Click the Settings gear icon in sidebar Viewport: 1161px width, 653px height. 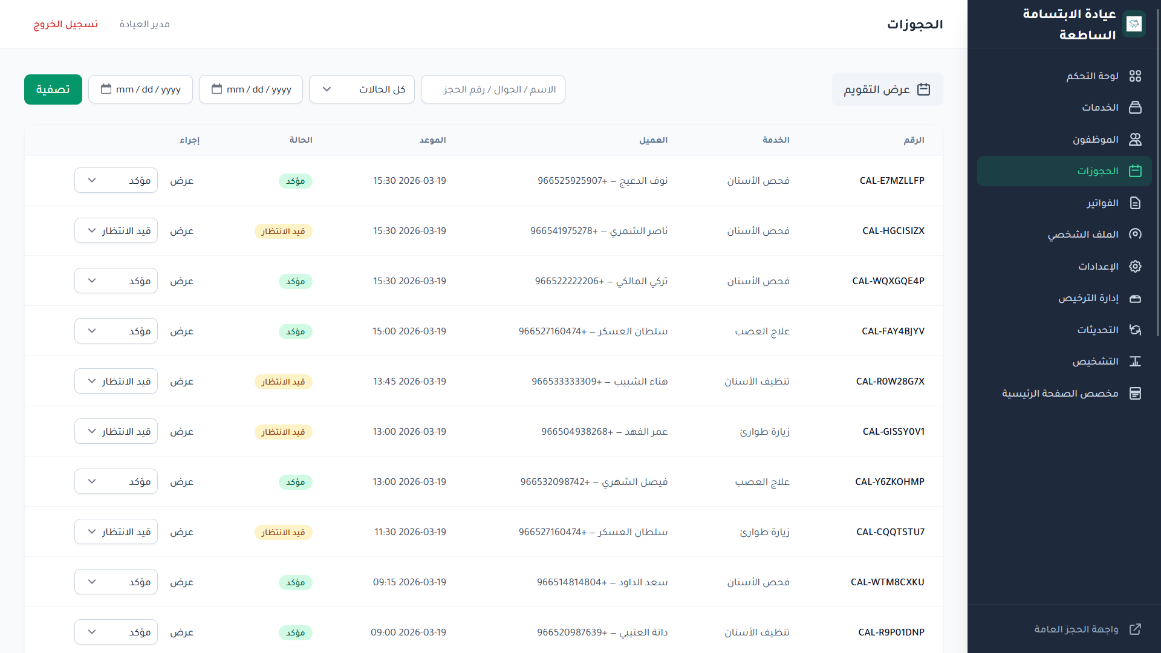(x=1135, y=267)
